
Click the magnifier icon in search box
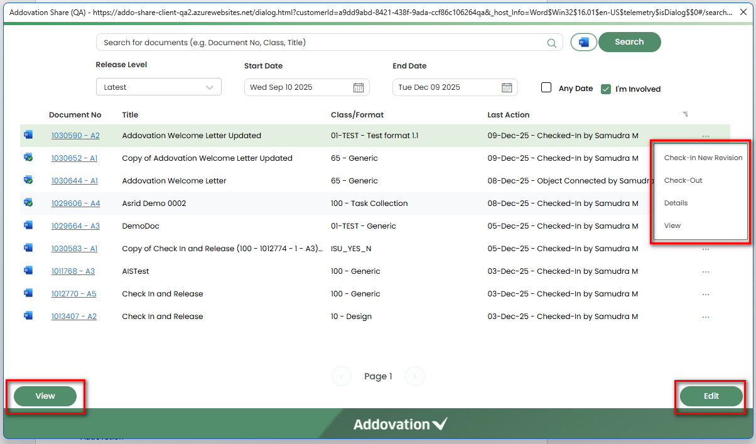coord(551,43)
